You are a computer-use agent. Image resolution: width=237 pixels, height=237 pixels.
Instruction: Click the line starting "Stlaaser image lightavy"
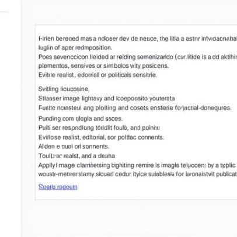106,99
